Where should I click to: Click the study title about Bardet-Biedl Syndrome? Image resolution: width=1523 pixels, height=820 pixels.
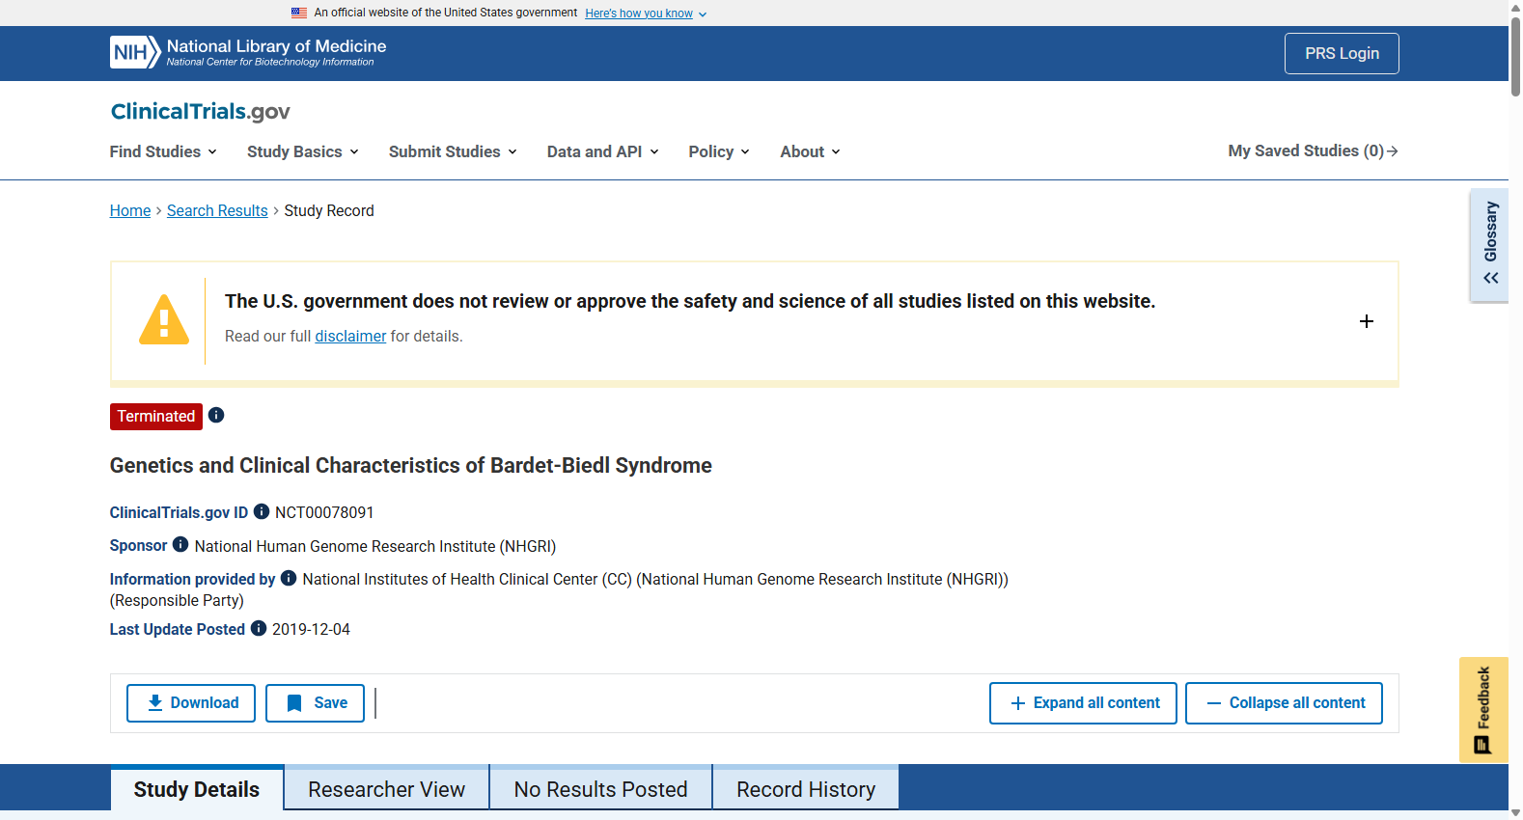(x=411, y=465)
